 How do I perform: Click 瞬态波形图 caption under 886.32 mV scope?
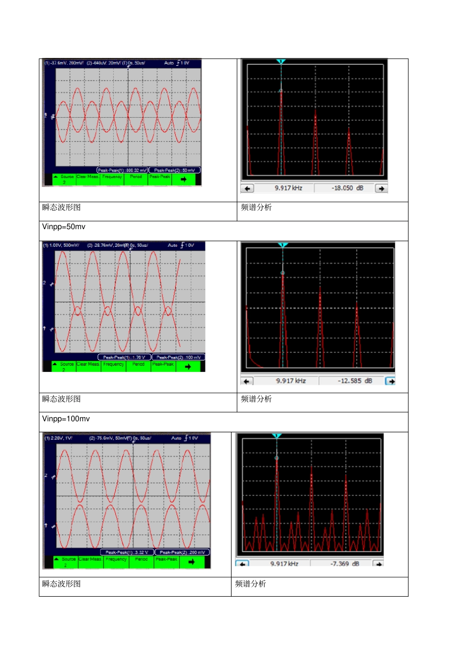(61, 208)
